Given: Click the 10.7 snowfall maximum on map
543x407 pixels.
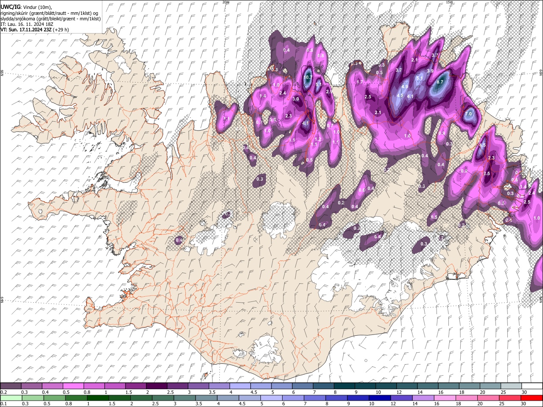Looking at the screenshot, I should pos(308,77).
